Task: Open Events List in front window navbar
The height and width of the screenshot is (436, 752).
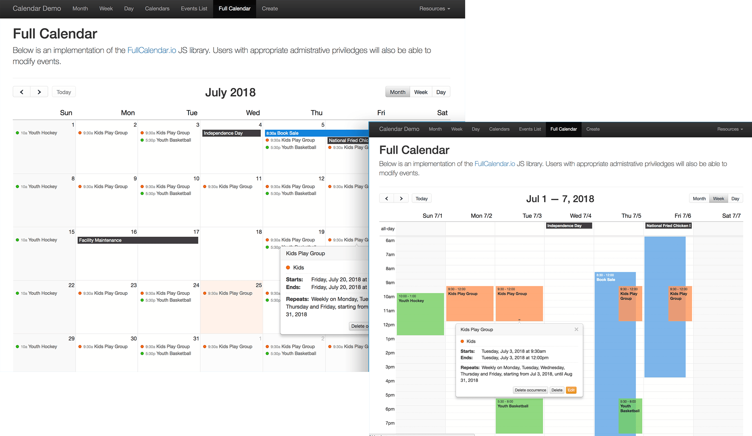Action: [x=530, y=129]
